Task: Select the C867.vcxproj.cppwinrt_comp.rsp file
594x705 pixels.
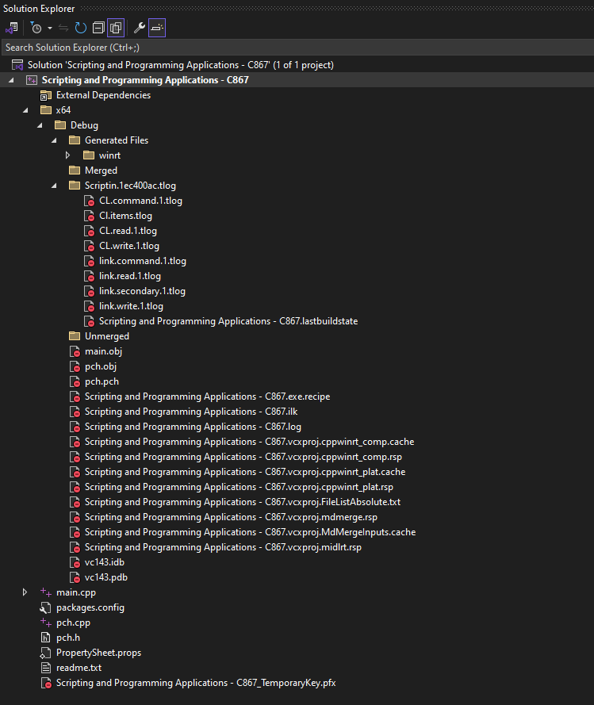Action: coord(243,457)
